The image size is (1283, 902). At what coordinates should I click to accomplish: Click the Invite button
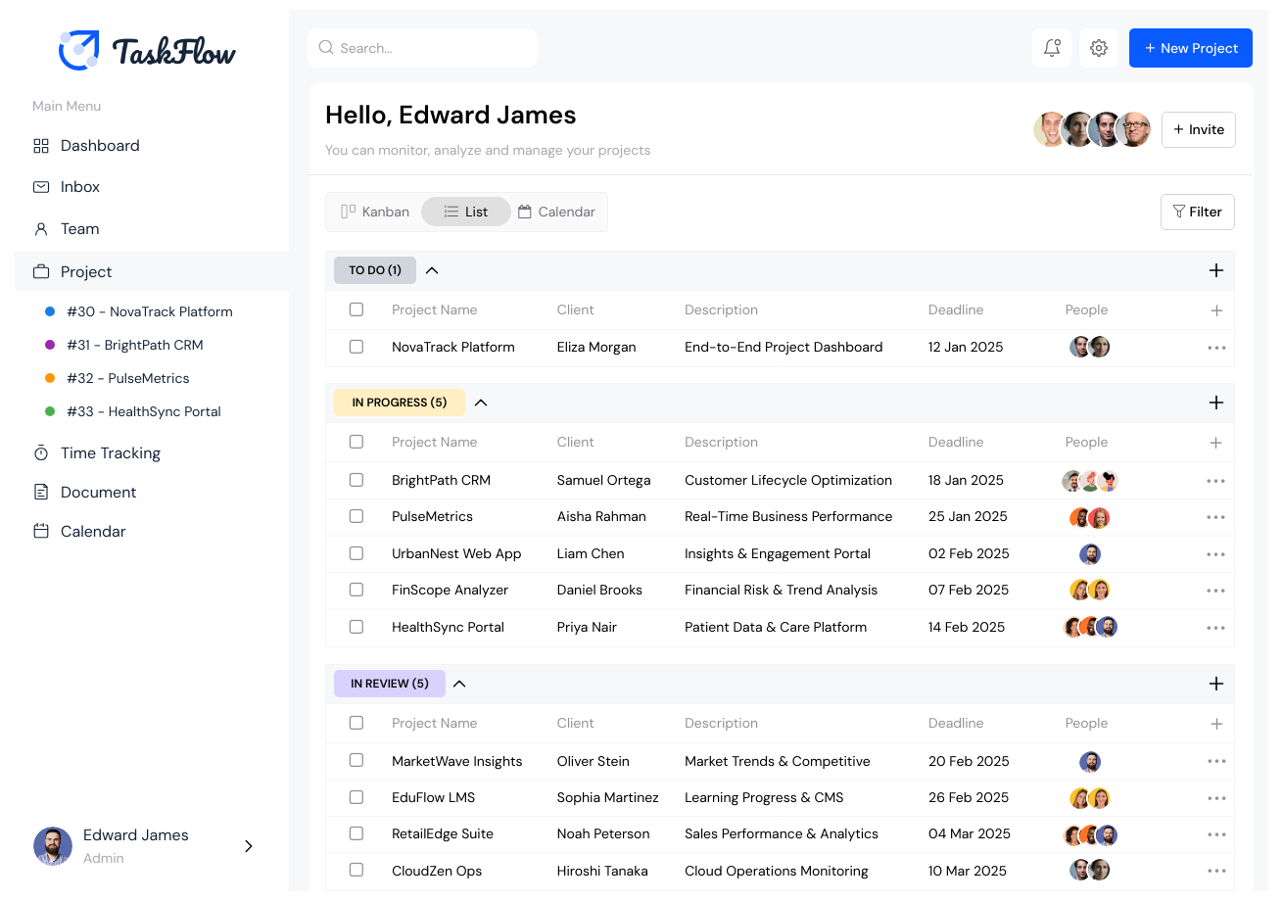click(x=1198, y=129)
